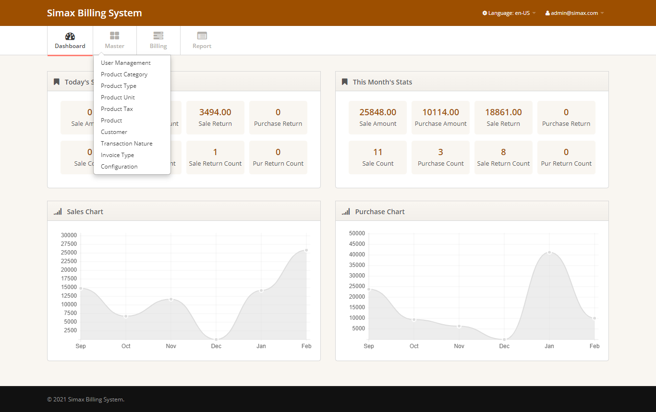656x412 pixels.
Task: Click today's Sale Return Count tile
Action: click(215, 158)
